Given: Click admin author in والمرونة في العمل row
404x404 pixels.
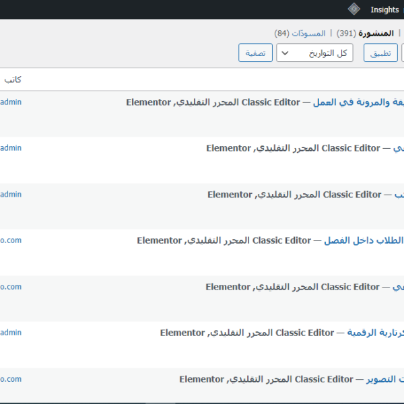Looking at the screenshot, I should pyautogui.click(x=11, y=102).
